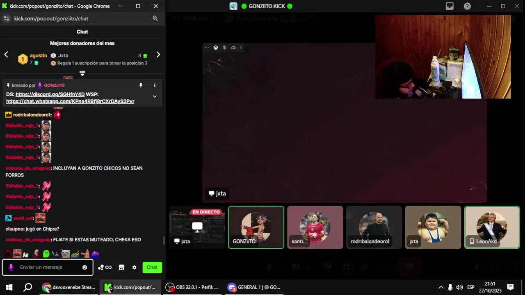Unpin the pinned chat message
The height and width of the screenshot is (295, 525).
pyautogui.click(x=141, y=85)
